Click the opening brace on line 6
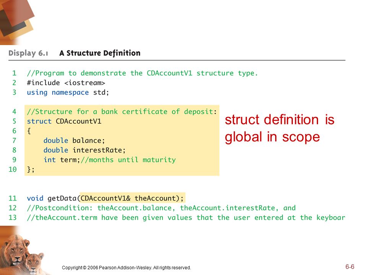This screenshot has height=275, width=367. pos(29,131)
